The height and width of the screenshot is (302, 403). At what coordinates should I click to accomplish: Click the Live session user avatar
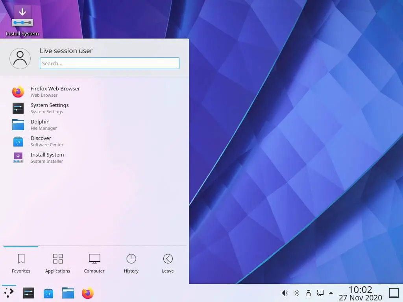20,59
